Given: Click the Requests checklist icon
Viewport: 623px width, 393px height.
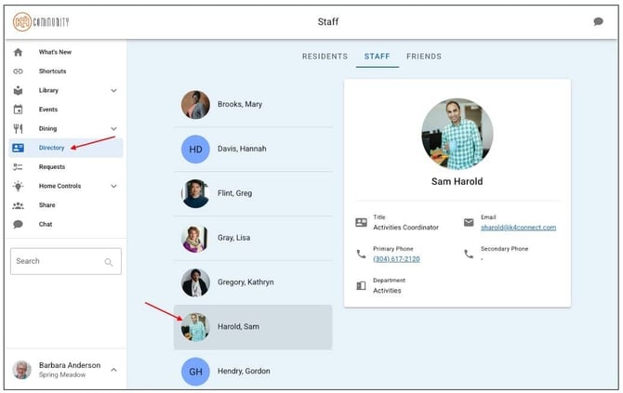Looking at the screenshot, I should [x=18, y=166].
